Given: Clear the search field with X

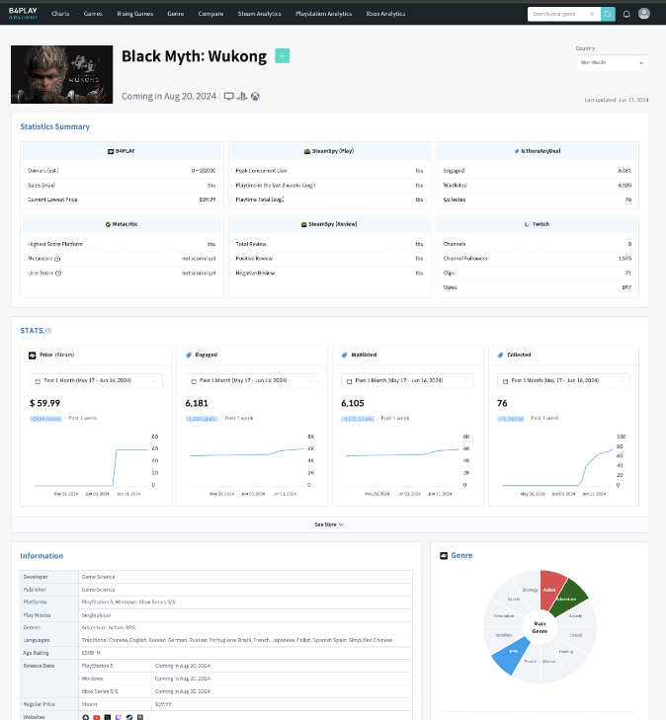Looking at the screenshot, I should (592, 14).
